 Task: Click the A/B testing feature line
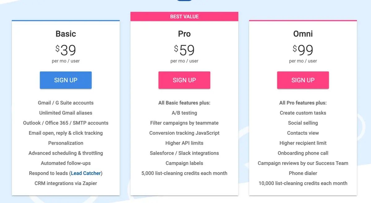[x=184, y=113]
